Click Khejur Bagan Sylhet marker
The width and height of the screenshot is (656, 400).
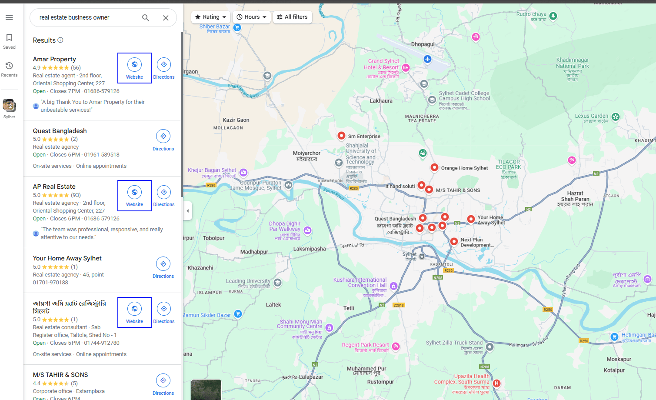tap(243, 173)
